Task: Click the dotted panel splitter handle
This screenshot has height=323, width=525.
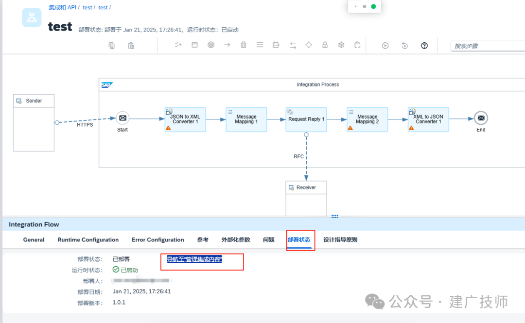Action: point(335,217)
